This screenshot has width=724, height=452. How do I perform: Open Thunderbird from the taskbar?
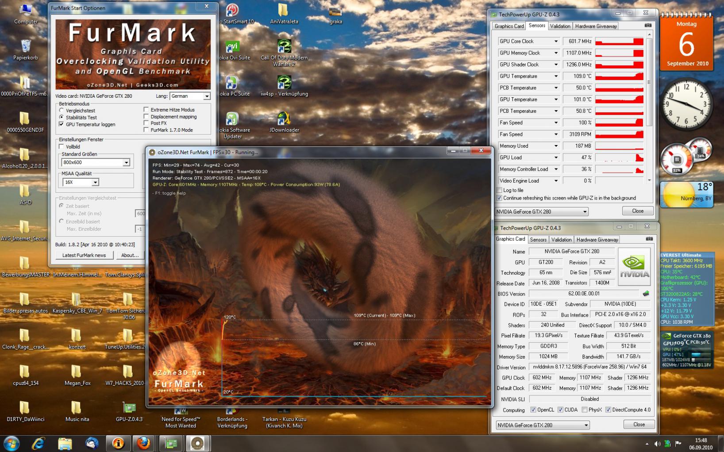(92, 443)
